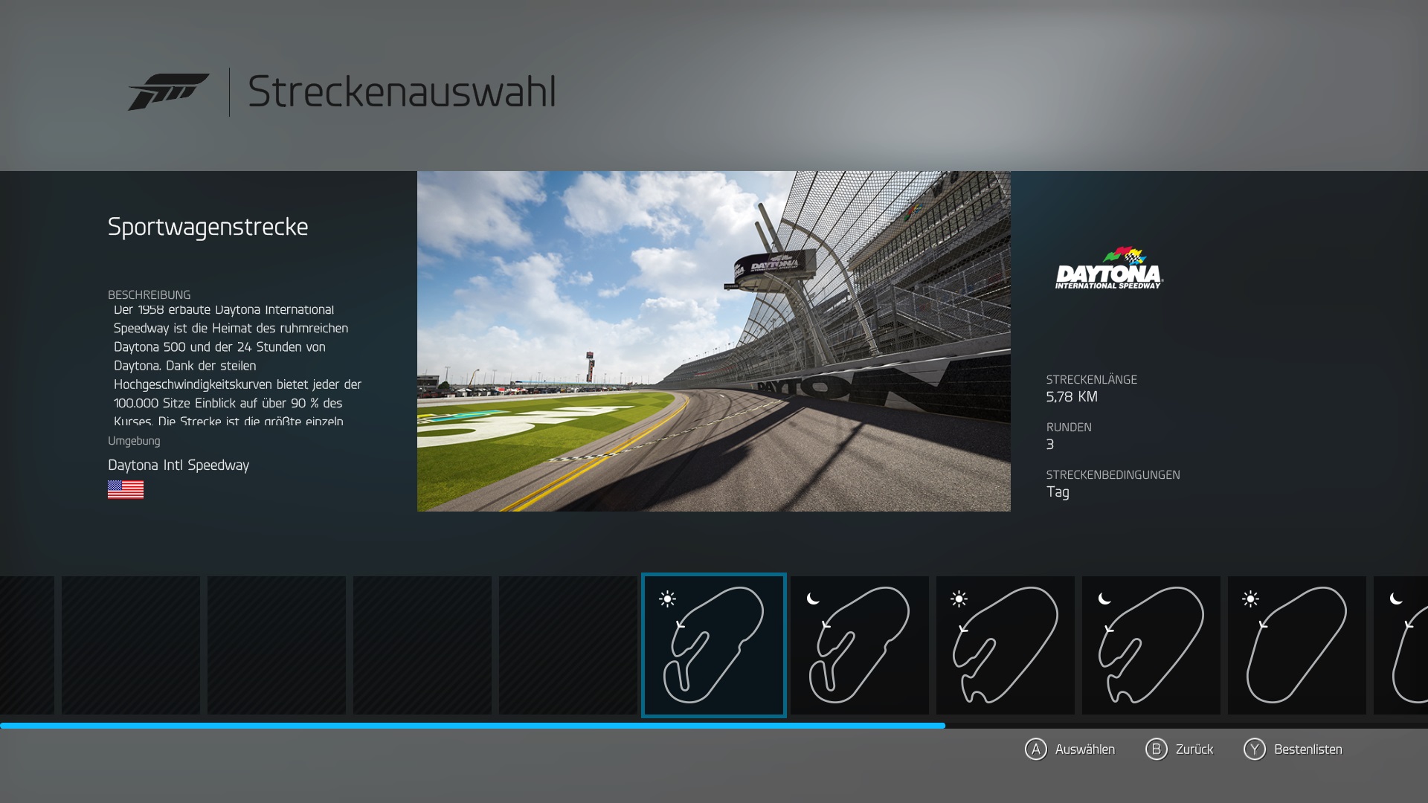Click the moon icon on the second track tile
The height and width of the screenshot is (803, 1428).
point(813,599)
